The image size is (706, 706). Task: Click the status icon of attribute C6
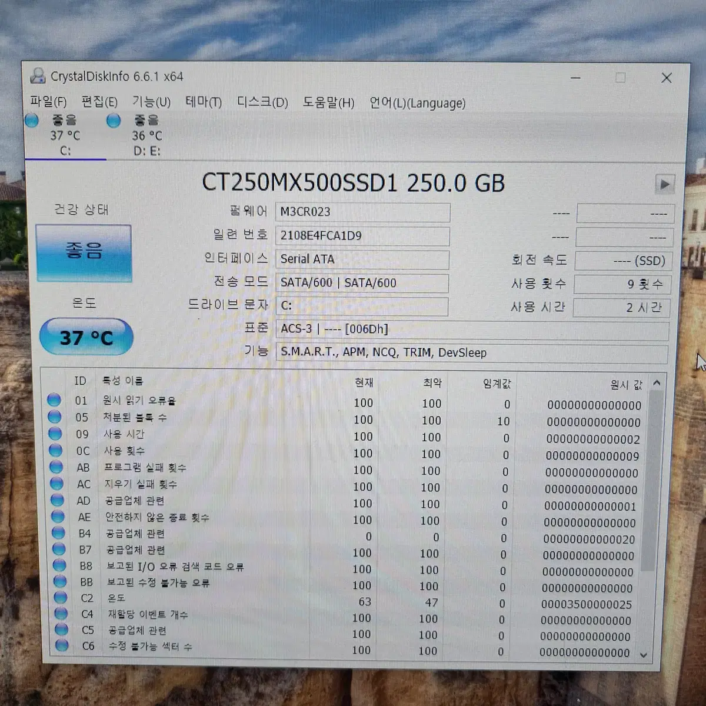(x=63, y=645)
